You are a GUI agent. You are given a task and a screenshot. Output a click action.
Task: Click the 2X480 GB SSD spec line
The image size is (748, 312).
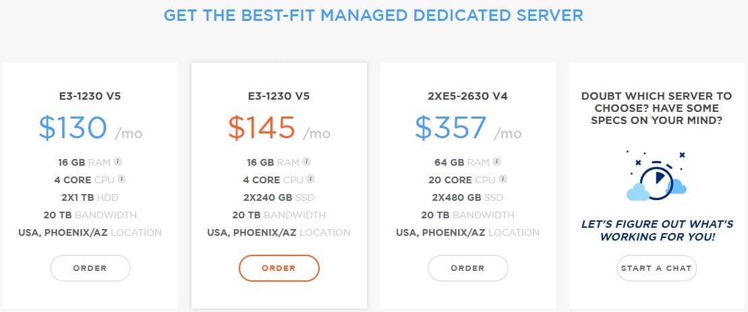[468, 197]
